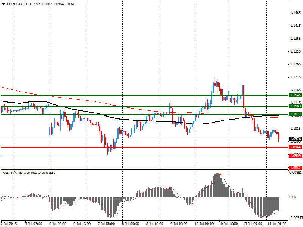
Task: Click the 6 Jul 16:00 time label
Action: (82, 224)
